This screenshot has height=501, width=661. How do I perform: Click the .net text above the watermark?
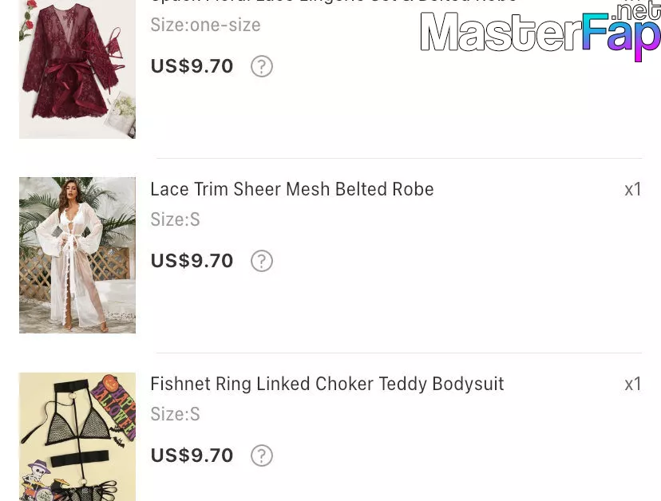click(638, 11)
